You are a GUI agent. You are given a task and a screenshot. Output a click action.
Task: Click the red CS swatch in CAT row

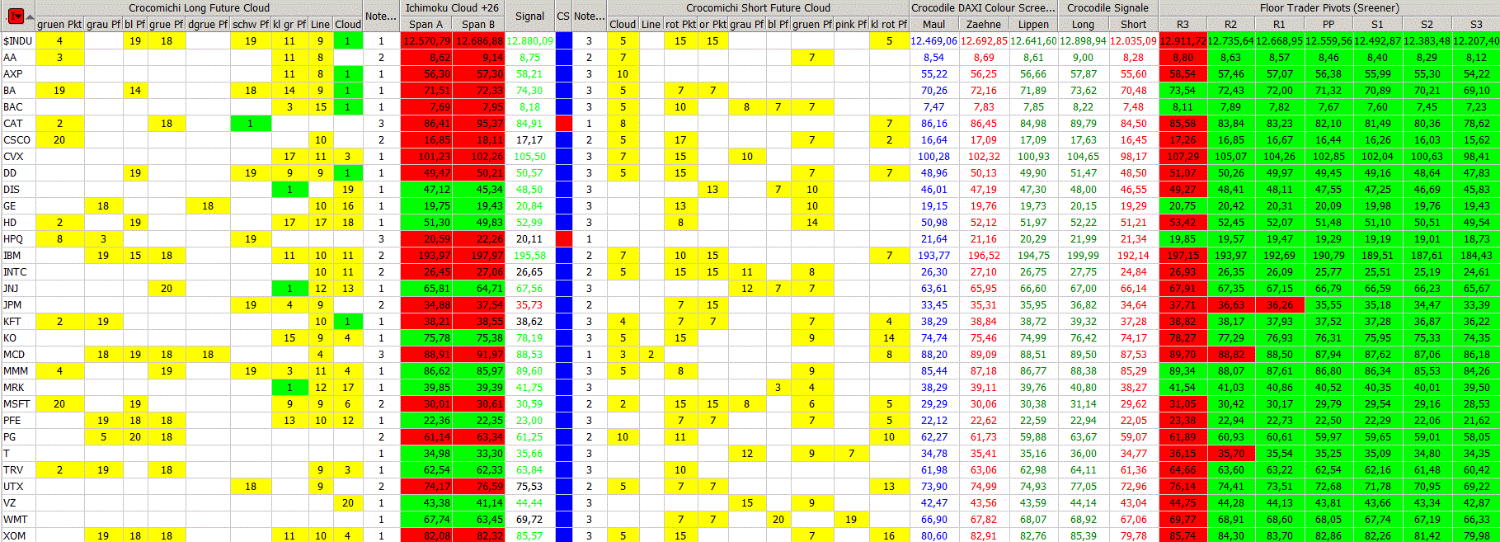[x=563, y=123]
